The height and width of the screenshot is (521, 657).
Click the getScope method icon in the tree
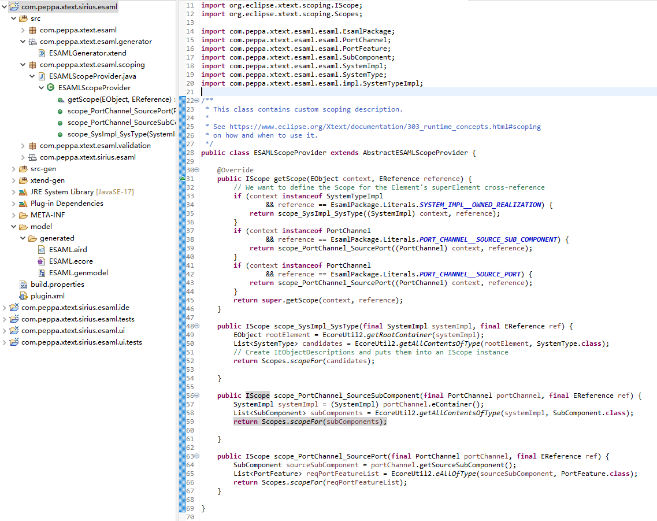point(61,100)
